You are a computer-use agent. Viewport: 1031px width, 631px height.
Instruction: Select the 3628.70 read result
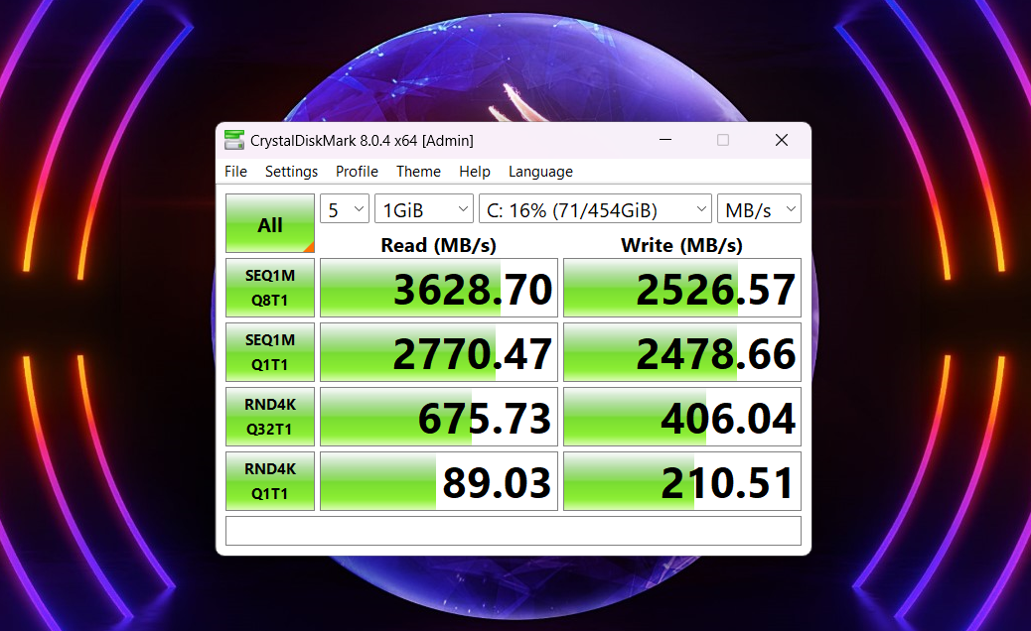(439, 288)
